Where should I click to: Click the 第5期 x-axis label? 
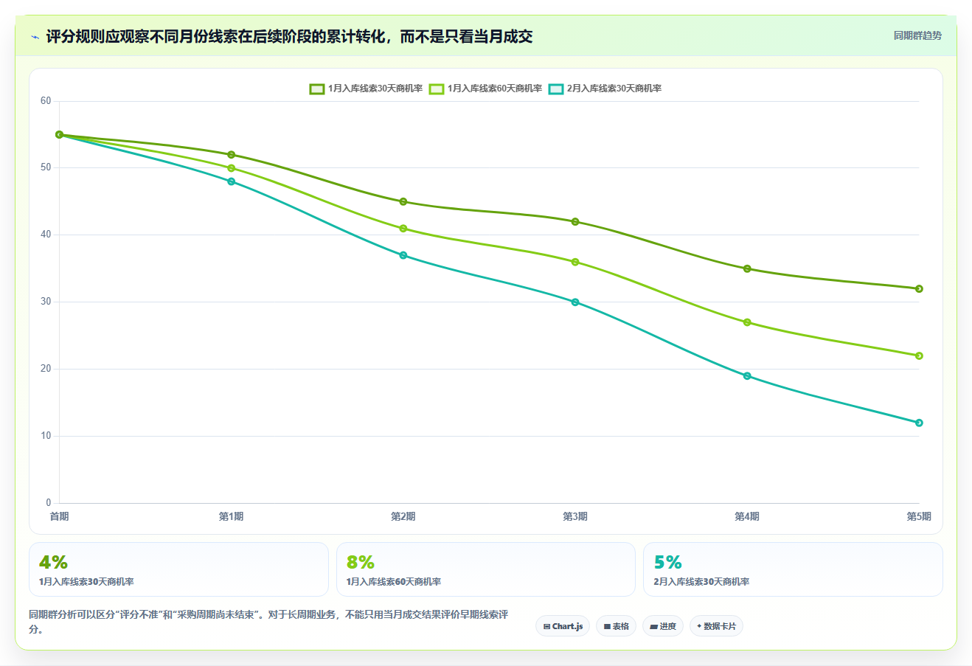[x=918, y=516]
